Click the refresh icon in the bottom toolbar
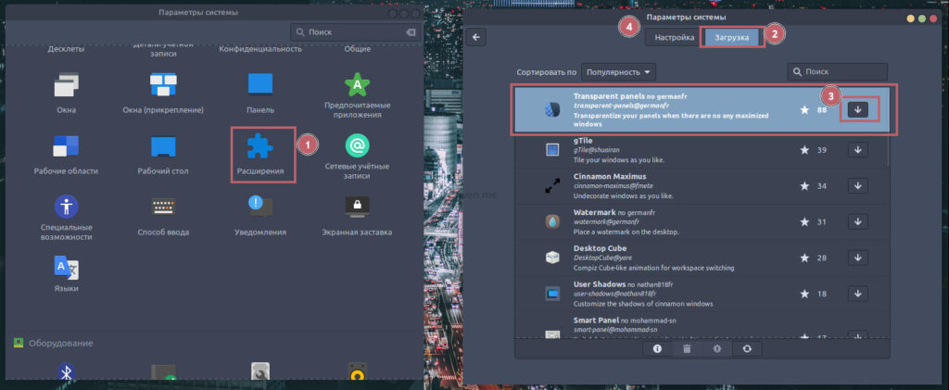This screenshot has height=390, width=949. (745, 348)
